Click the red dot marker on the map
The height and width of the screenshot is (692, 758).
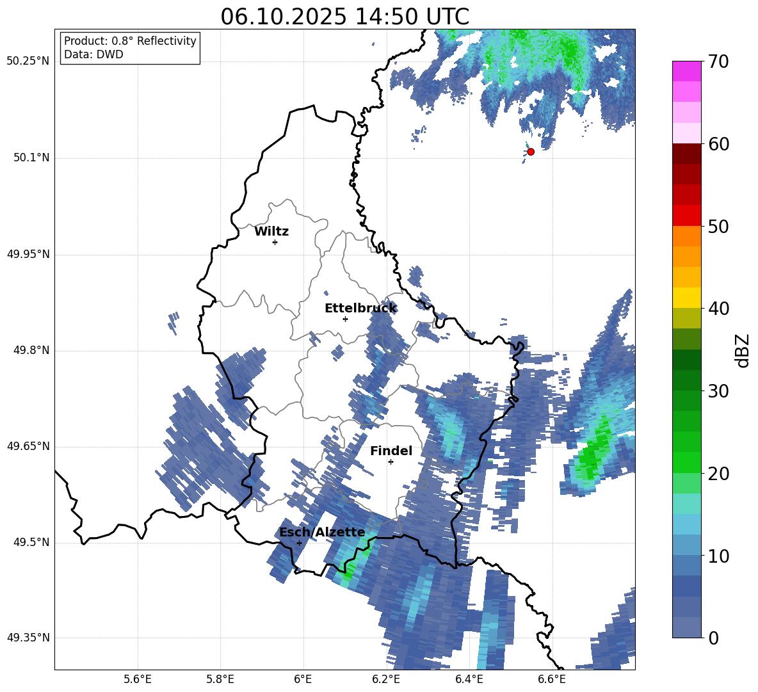point(531,152)
